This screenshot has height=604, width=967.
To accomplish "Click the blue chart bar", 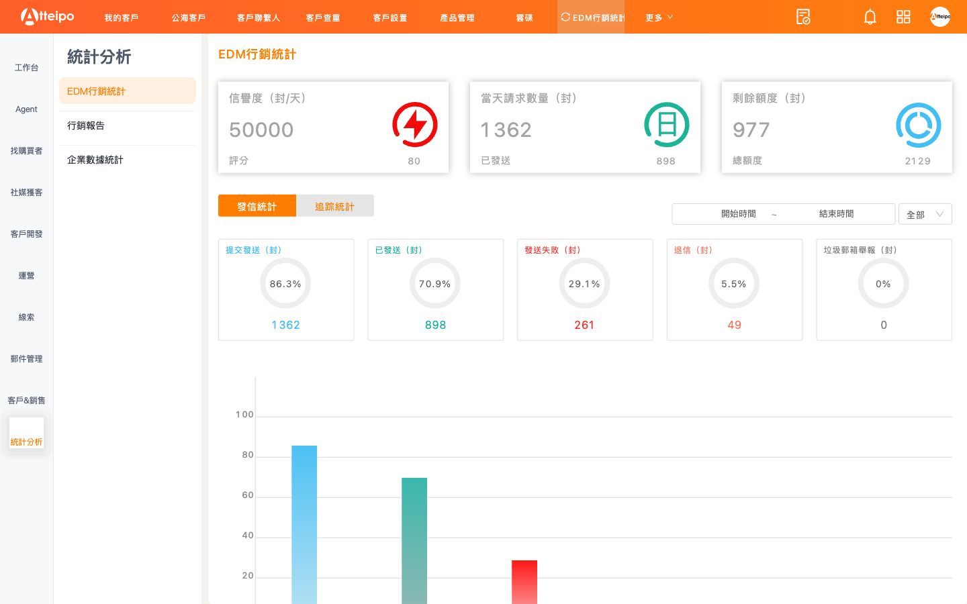I will pyautogui.click(x=304, y=525).
